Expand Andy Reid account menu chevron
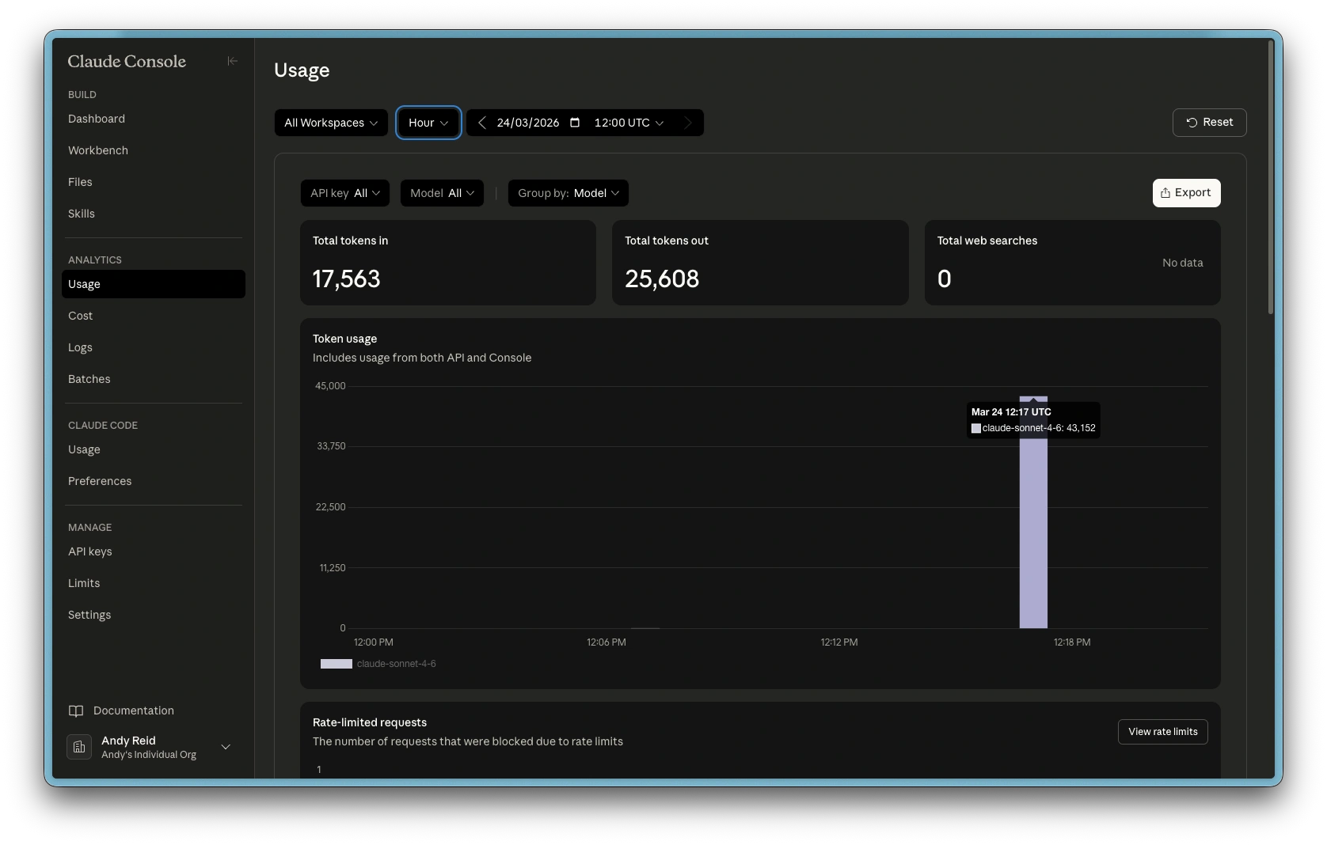1327x845 pixels. point(226,747)
